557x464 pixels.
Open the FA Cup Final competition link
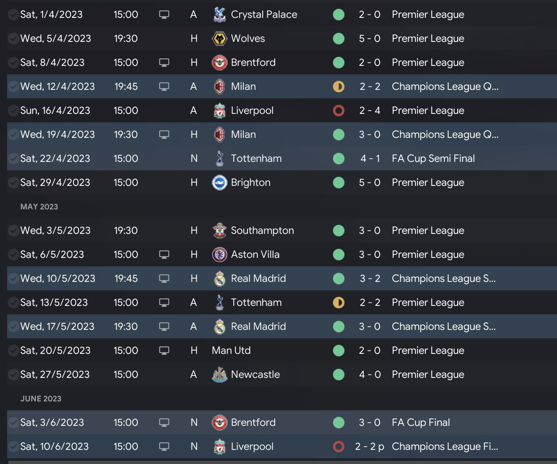(421, 423)
